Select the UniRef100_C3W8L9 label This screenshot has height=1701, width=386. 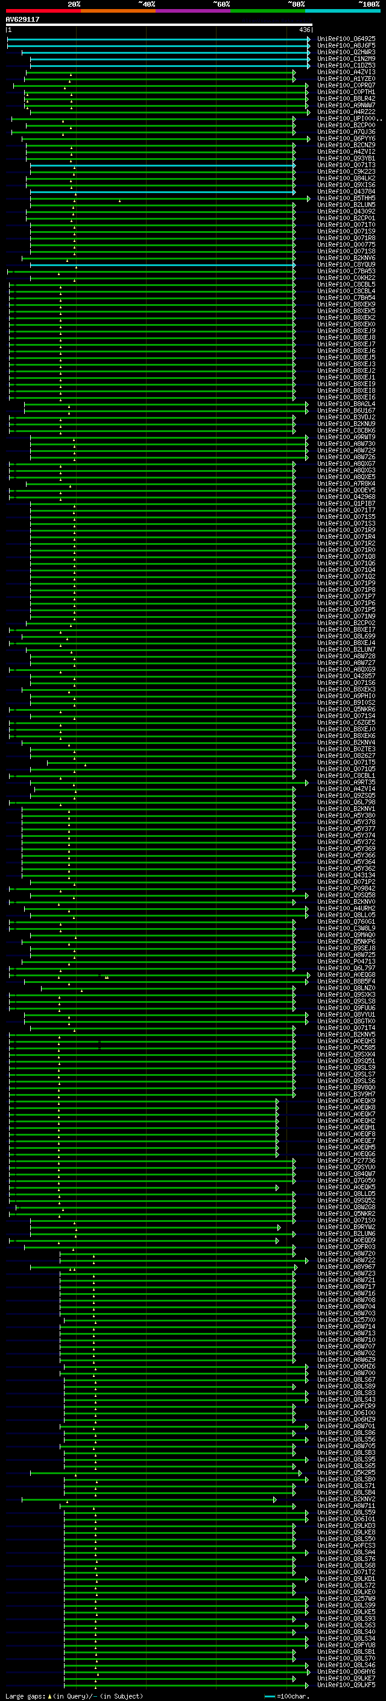(346, 928)
